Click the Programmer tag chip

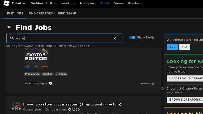click(32, 74)
